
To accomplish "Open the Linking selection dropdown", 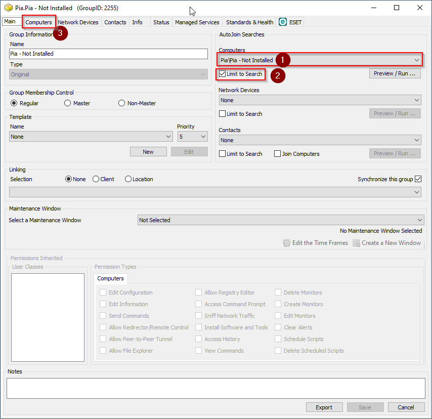I will pos(215,192).
